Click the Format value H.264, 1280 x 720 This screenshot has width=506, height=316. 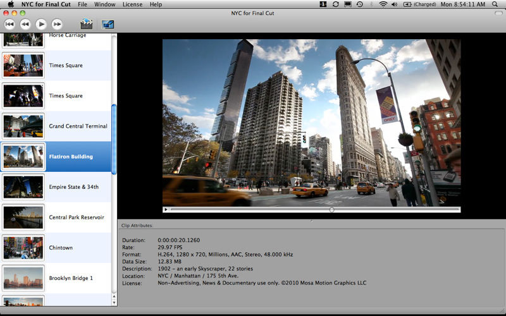click(x=225, y=255)
